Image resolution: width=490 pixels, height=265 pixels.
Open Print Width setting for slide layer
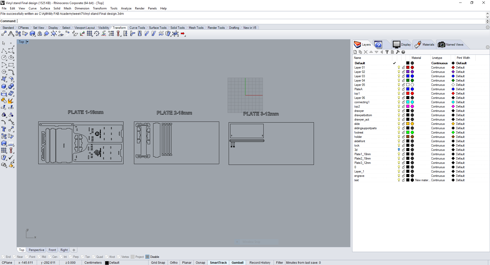(460, 124)
